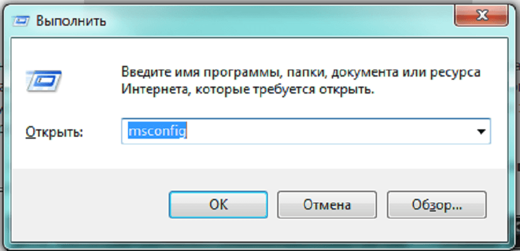The width and height of the screenshot is (520, 251).
Task: Open file browser via Обзор... button
Action: (437, 205)
